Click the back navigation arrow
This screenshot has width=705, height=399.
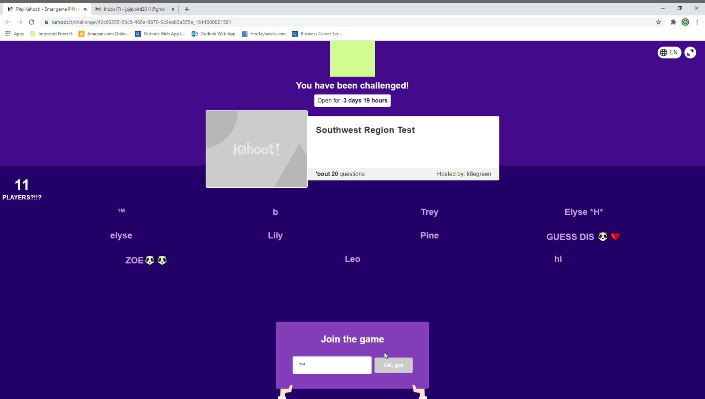coord(8,22)
